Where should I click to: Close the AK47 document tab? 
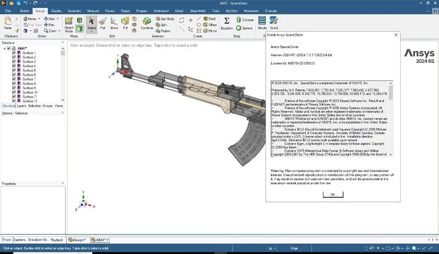pyautogui.click(x=107, y=240)
